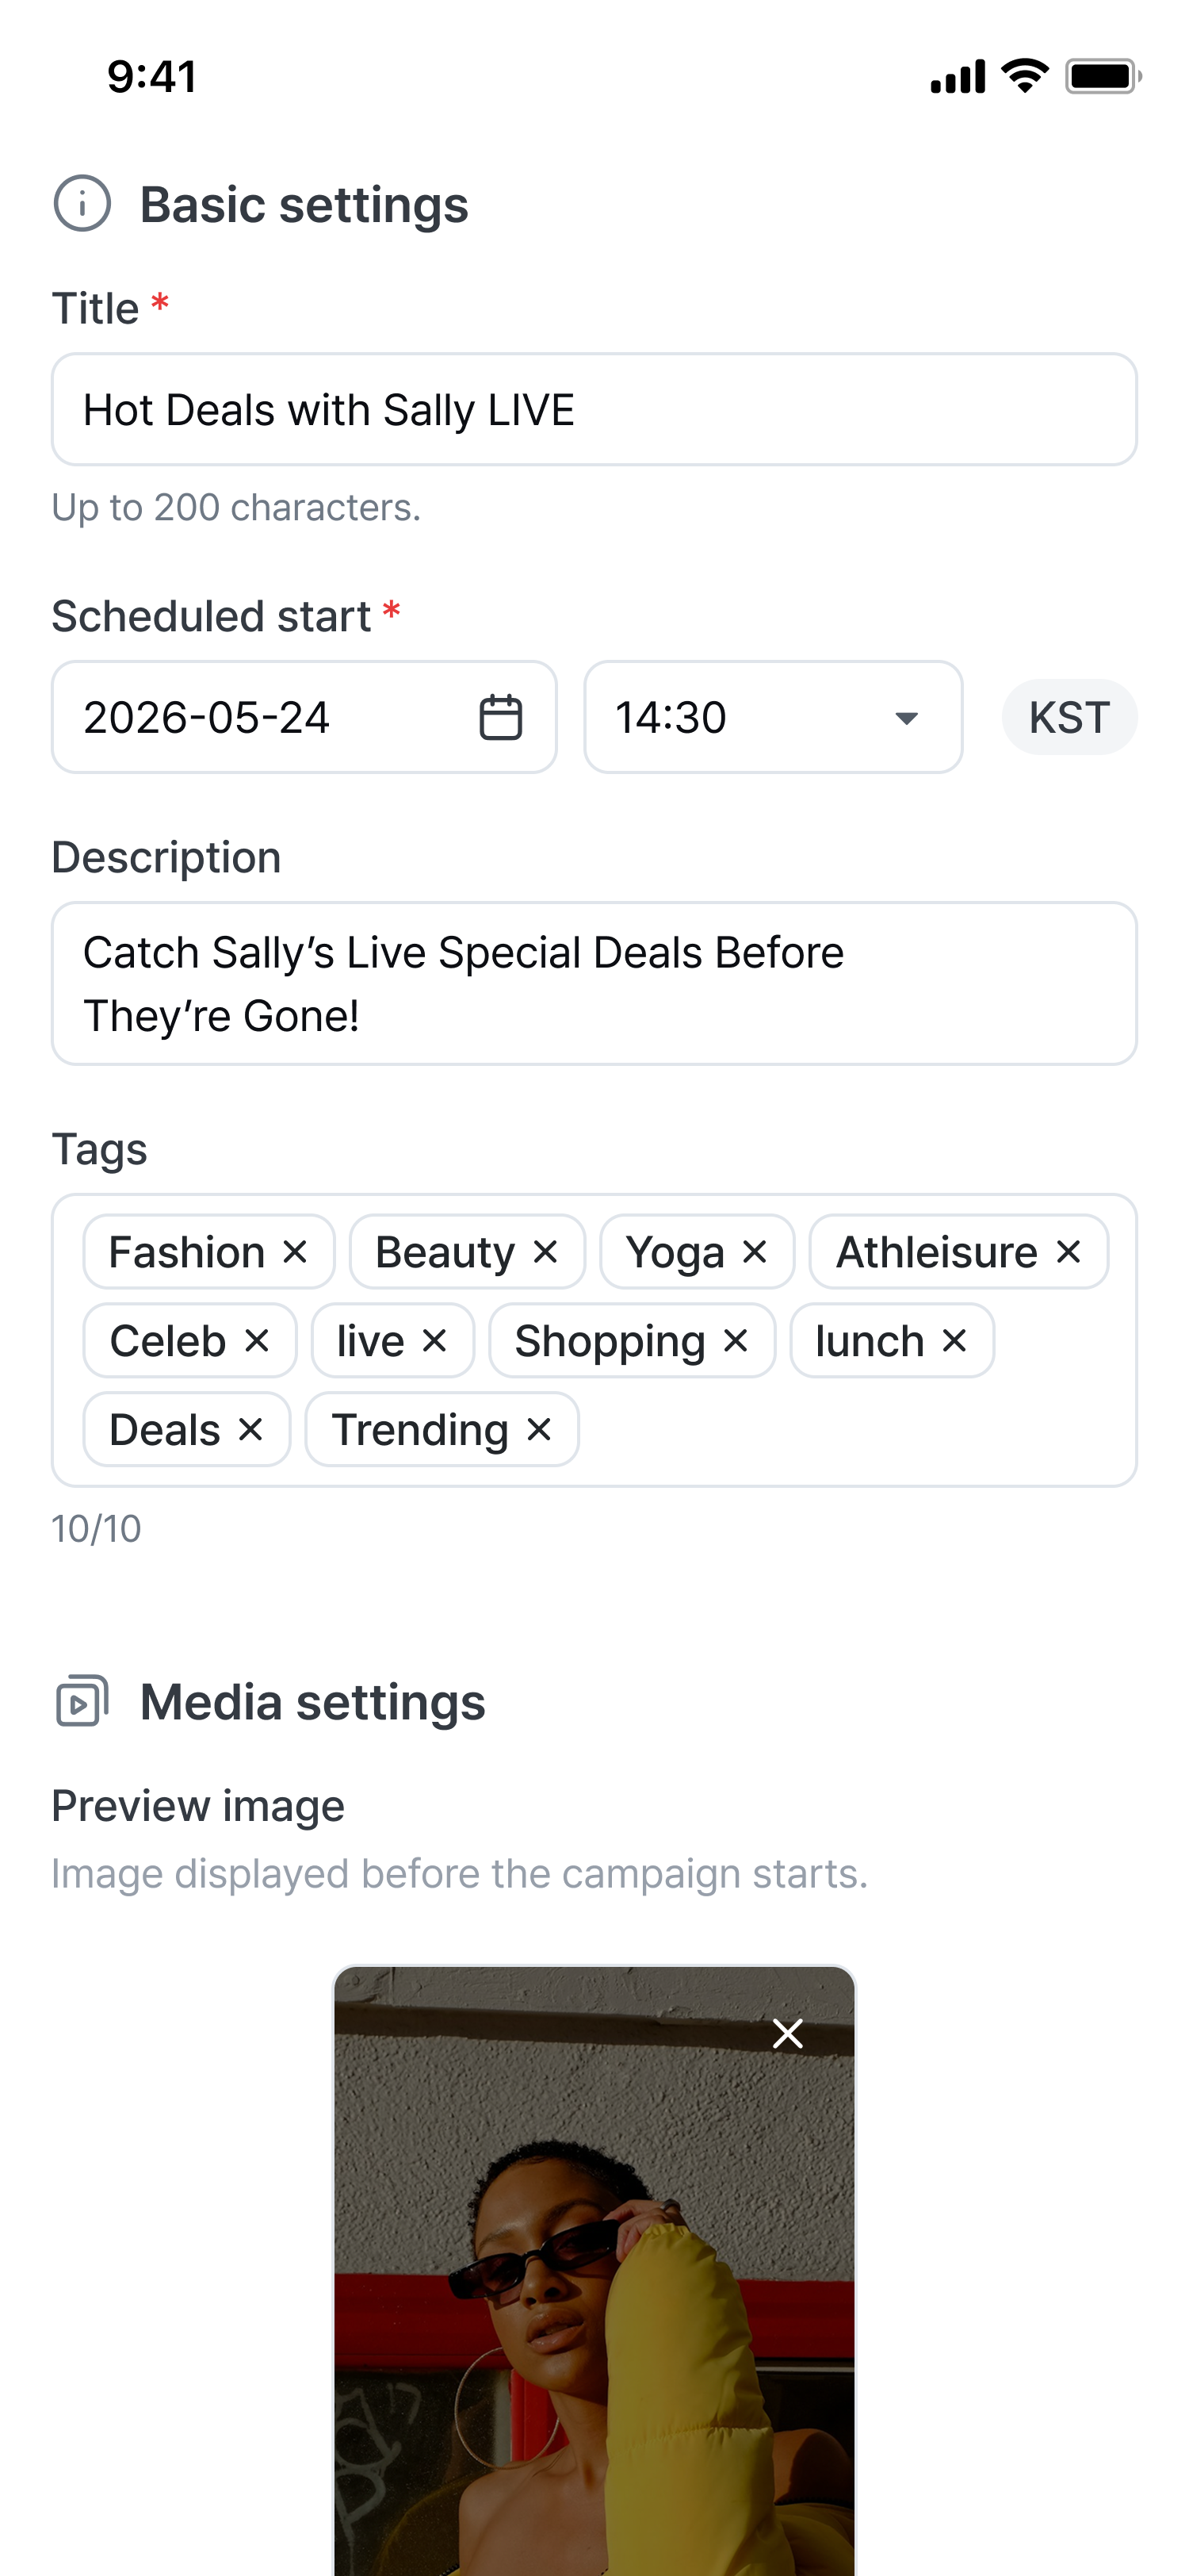This screenshot has width=1189, height=2576.
Task: Open the 2026-05-24 date field
Action: (304, 717)
